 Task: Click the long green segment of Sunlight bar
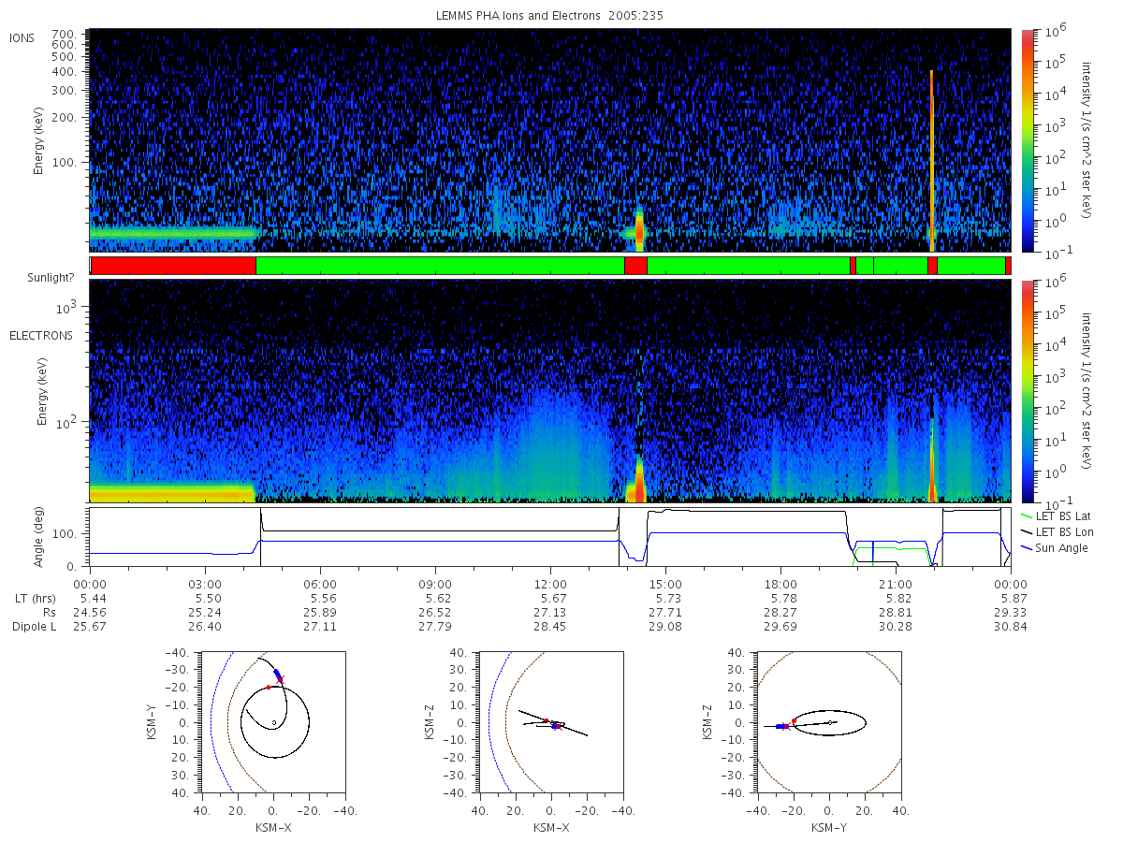click(x=440, y=266)
